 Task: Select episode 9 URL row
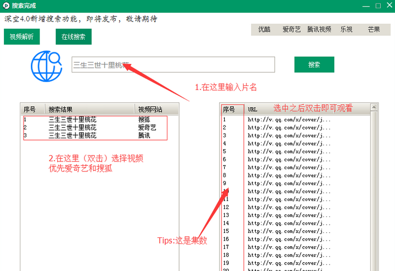(x=289, y=183)
